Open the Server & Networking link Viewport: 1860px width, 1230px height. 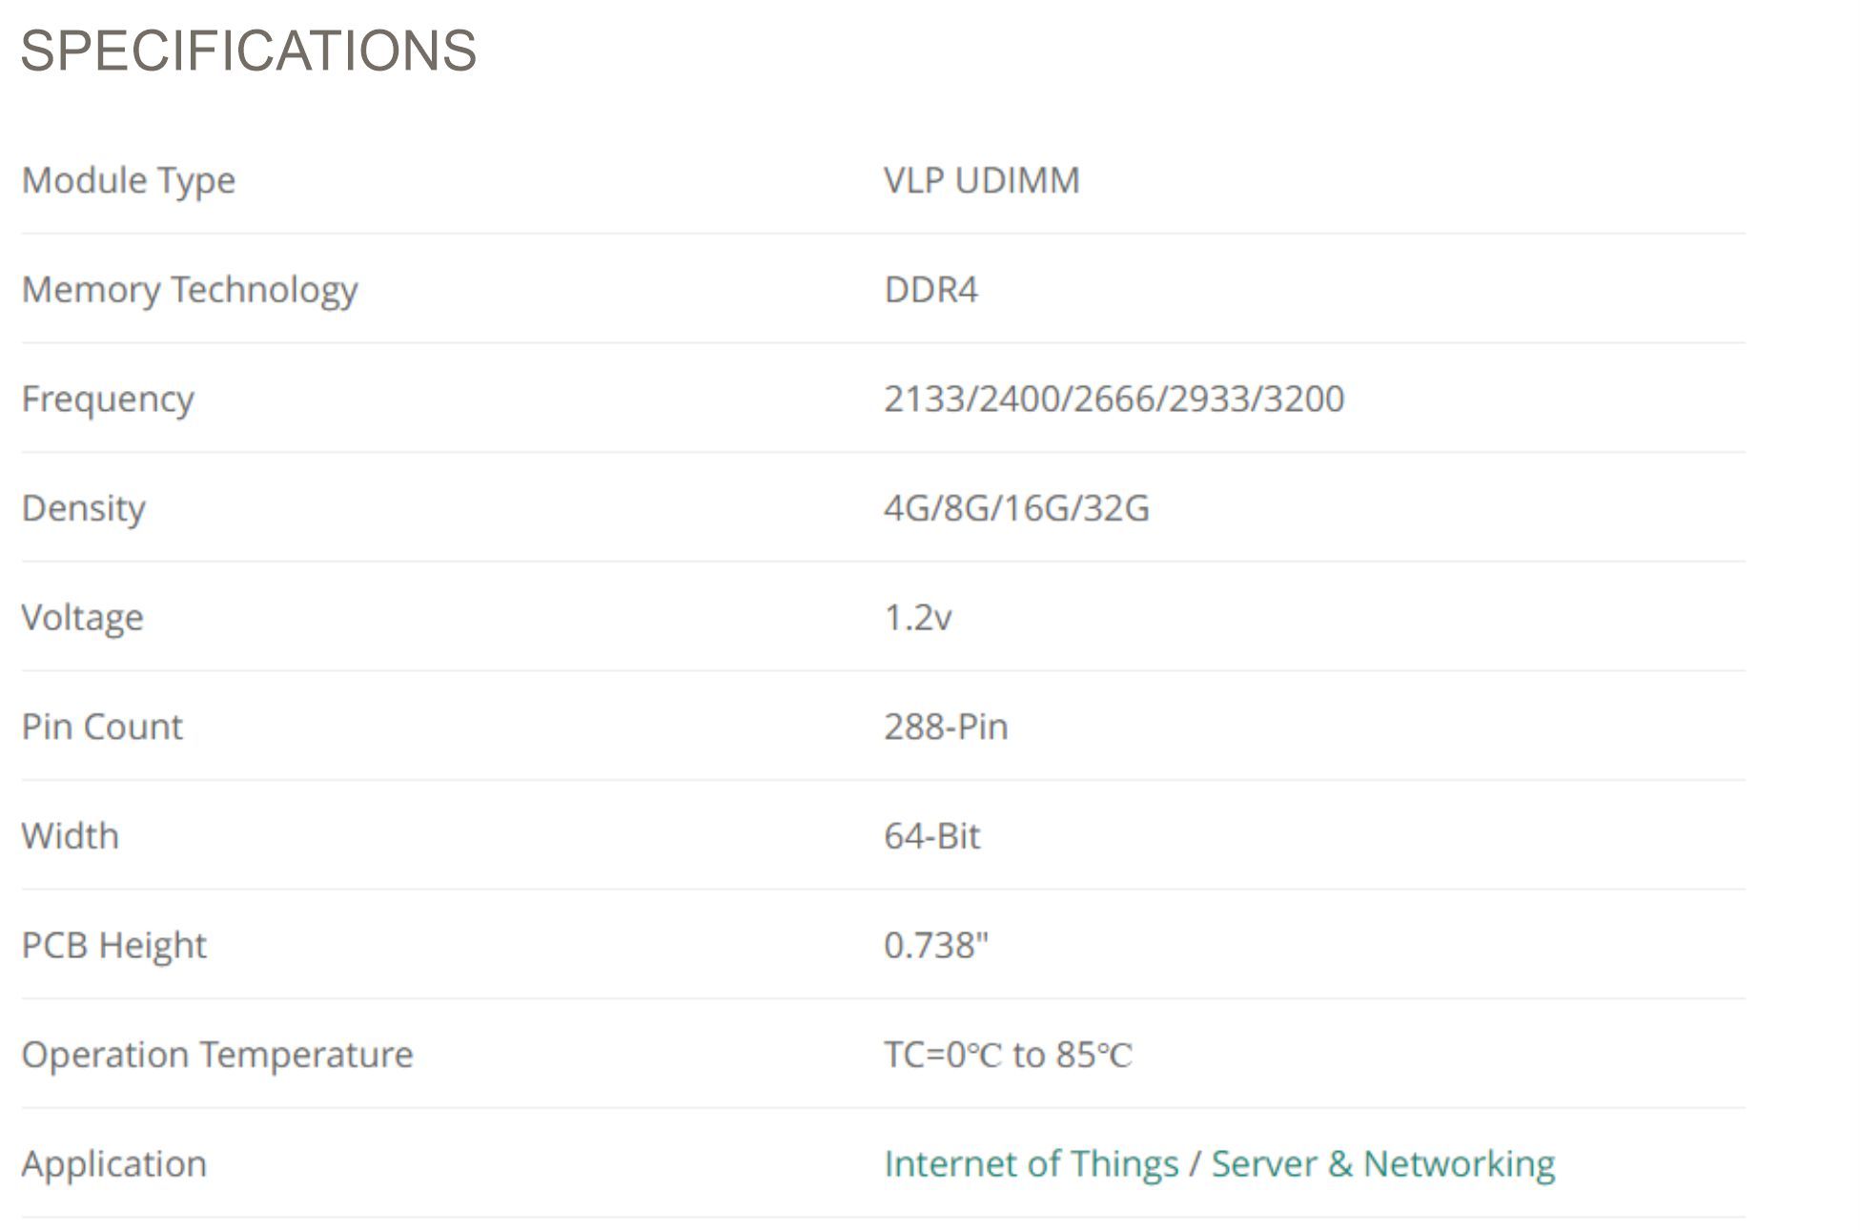tap(1383, 1164)
